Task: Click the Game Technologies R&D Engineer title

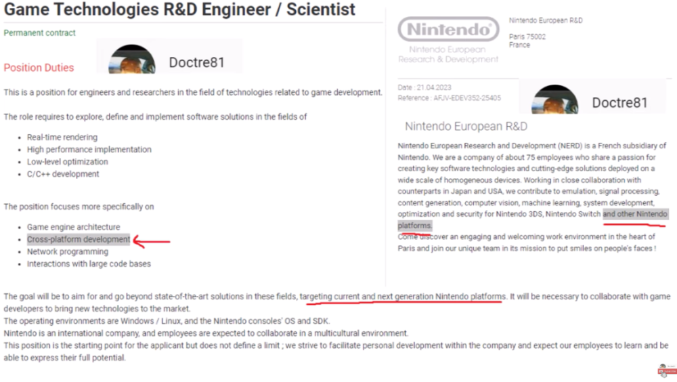Action: coord(179,9)
